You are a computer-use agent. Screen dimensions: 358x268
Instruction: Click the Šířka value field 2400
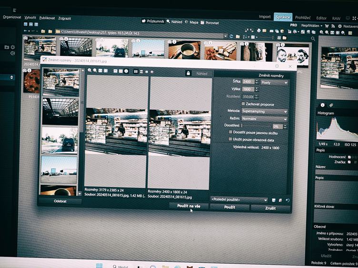point(248,82)
